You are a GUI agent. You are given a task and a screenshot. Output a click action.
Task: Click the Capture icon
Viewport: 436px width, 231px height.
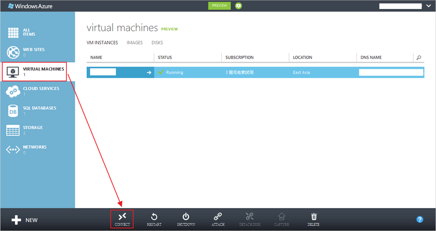coord(282,217)
